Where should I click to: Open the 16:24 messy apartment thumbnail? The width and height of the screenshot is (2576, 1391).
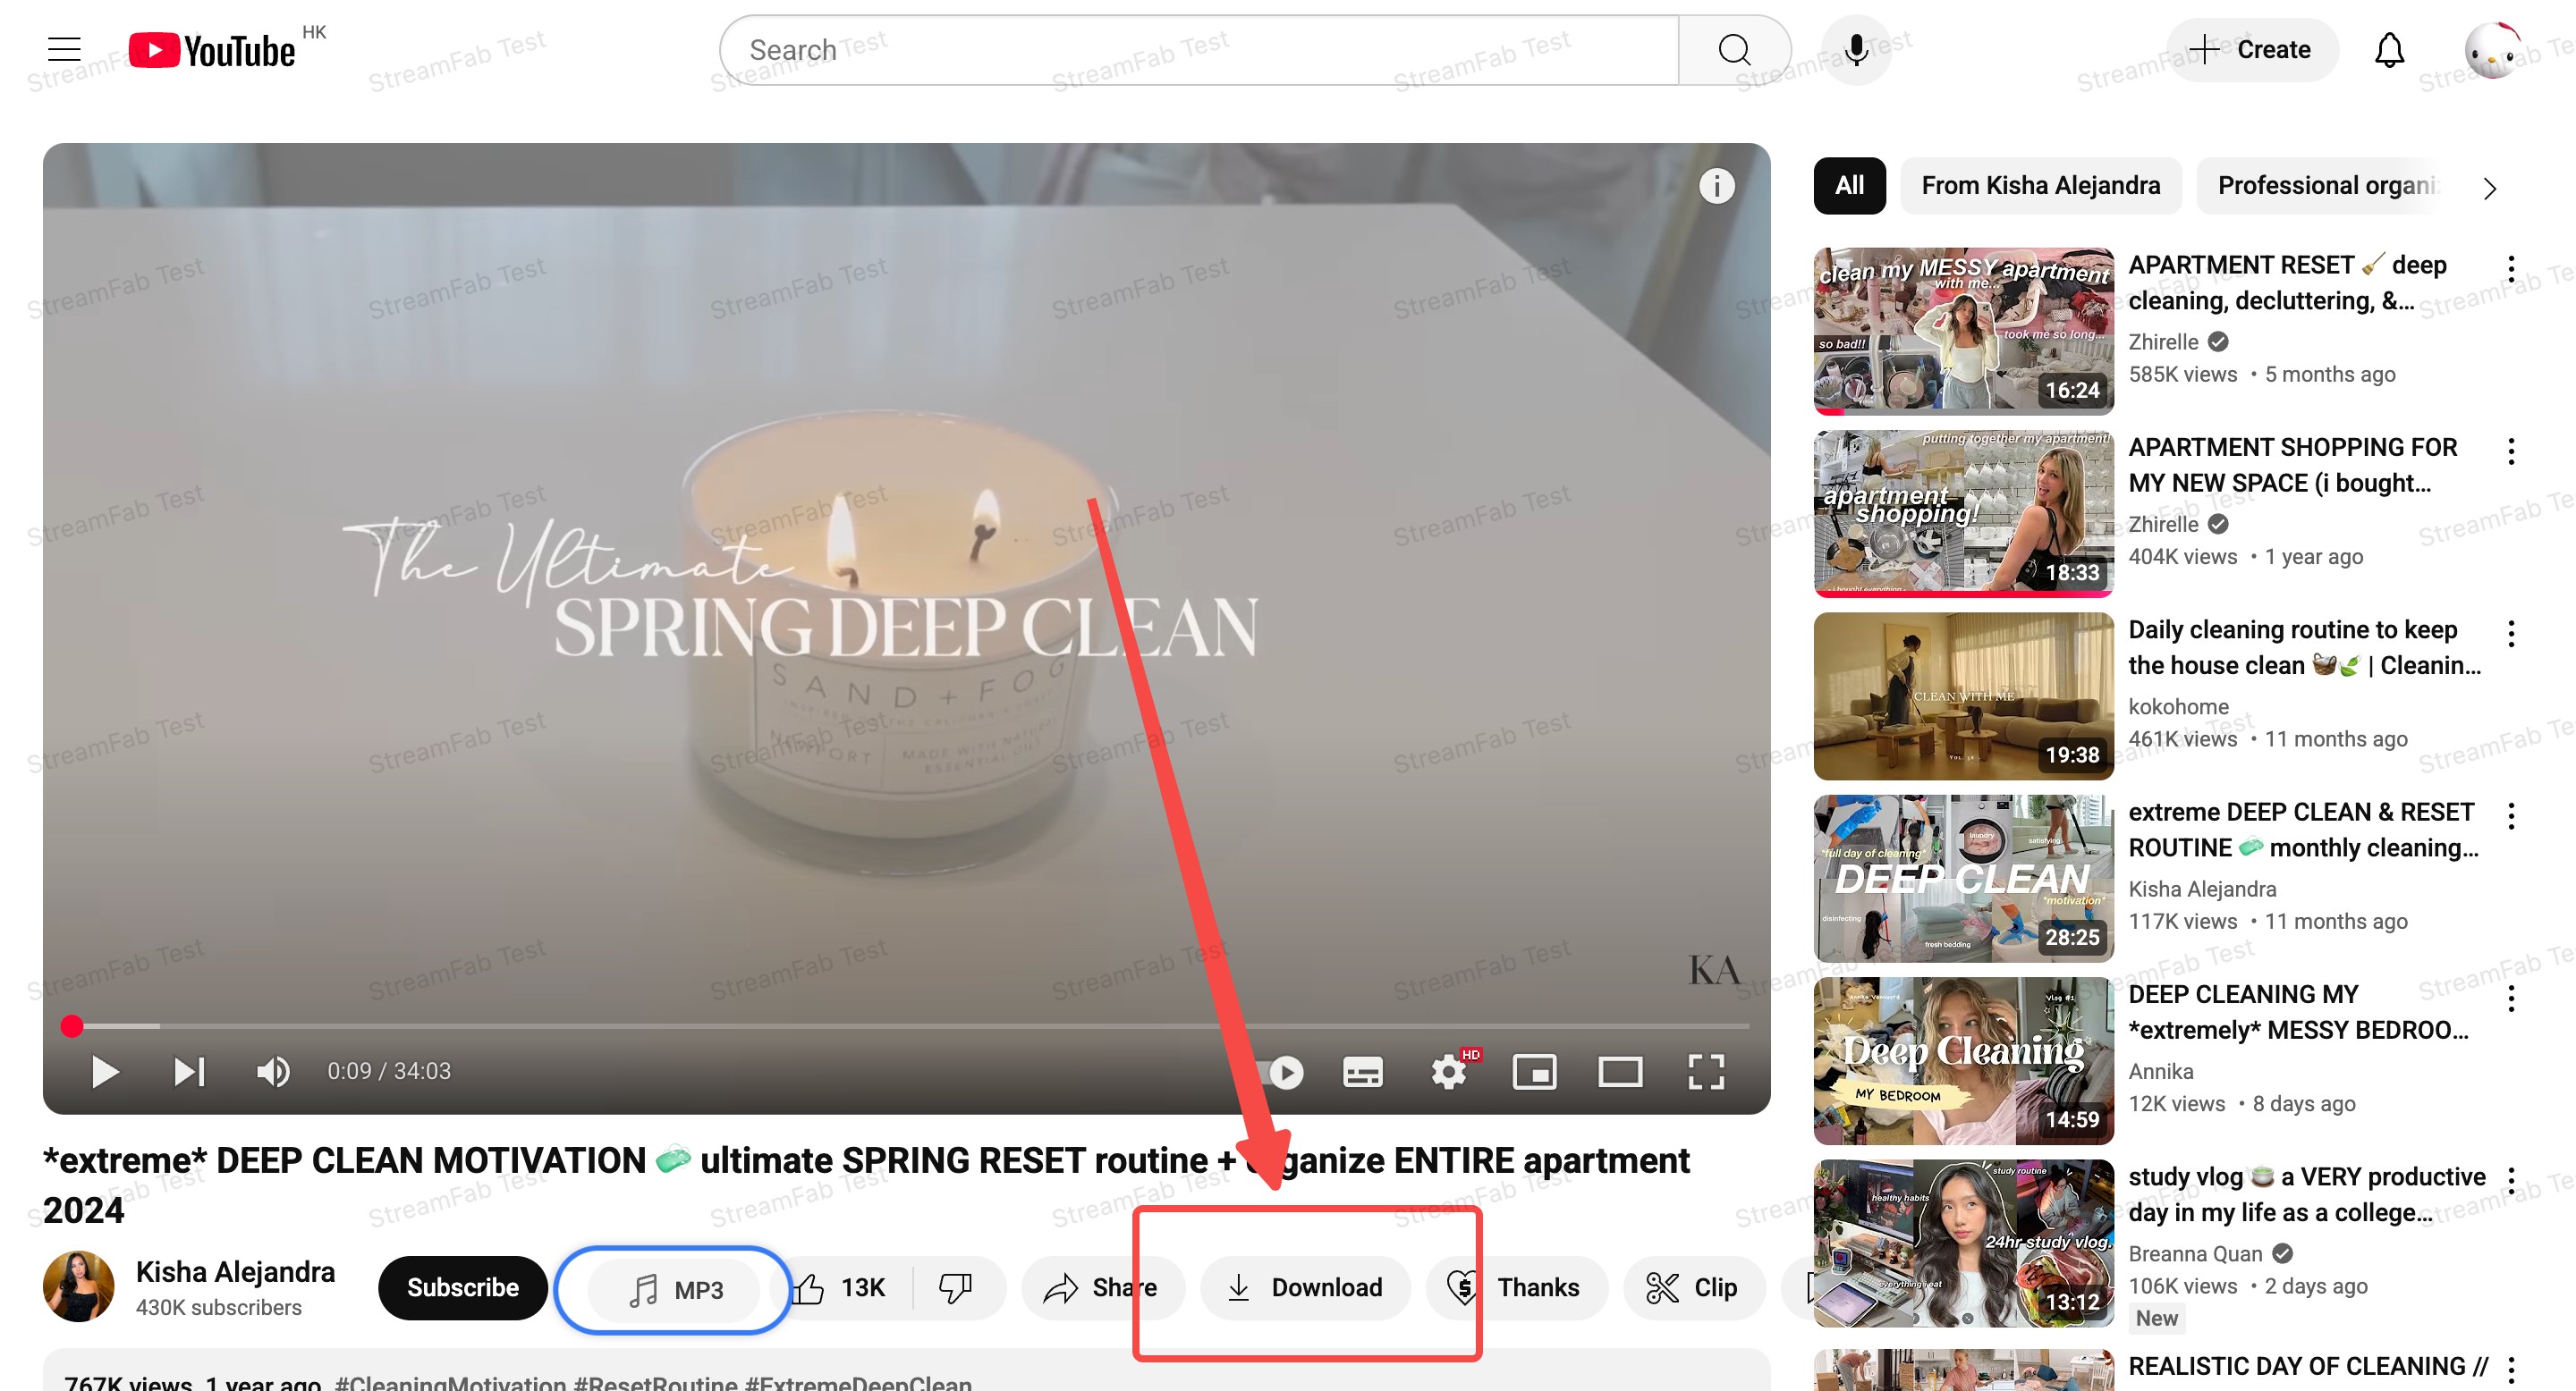(1963, 331)
